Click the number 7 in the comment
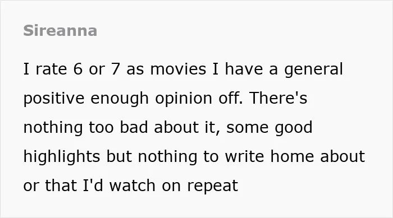393x218 pixels. coord(115,69)
